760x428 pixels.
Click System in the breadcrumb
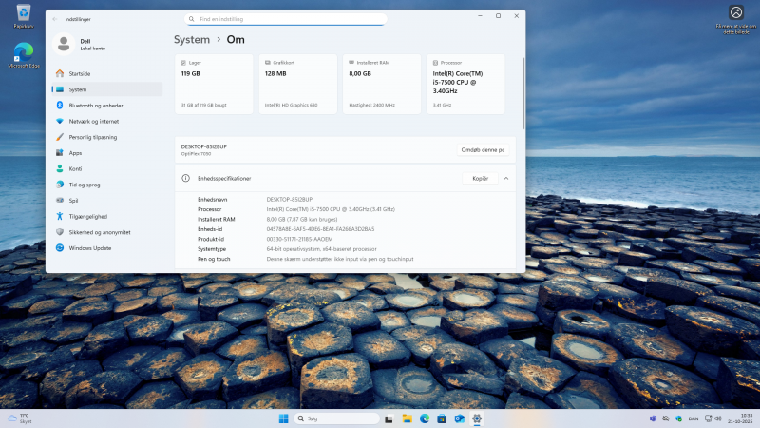[191, 40]
